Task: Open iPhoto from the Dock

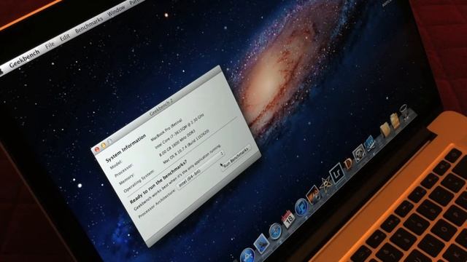Action: (313, 195)
